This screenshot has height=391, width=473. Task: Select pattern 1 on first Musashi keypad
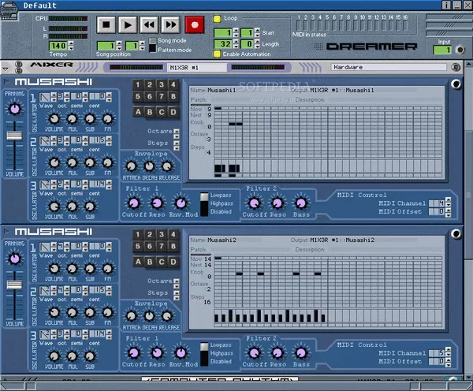[x=138, y=85]
